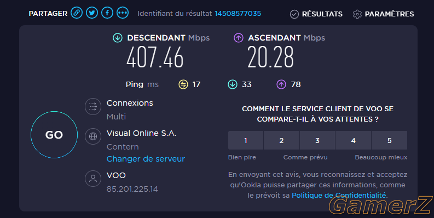The height and width of the screenshot is (218, 434).
Task: Click the Connexions multi-arrows icon
Action: (93, 106)
